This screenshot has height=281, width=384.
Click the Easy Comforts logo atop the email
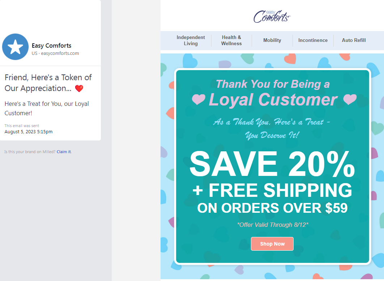272,16
